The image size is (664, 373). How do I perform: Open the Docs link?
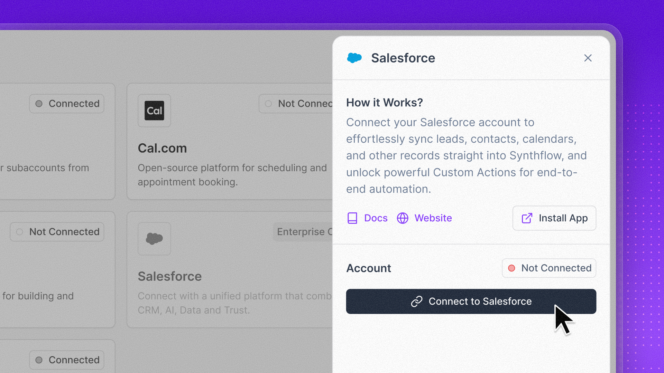coord(376,218)
